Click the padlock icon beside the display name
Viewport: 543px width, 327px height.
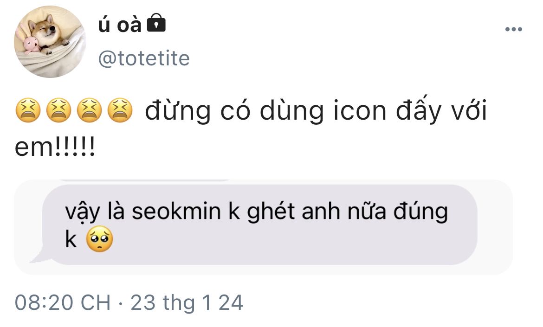(x=156, y=24)
